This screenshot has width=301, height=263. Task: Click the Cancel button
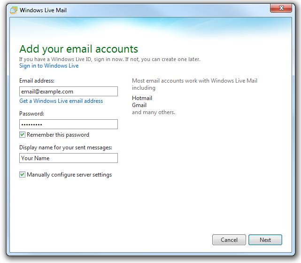[229, 240]
